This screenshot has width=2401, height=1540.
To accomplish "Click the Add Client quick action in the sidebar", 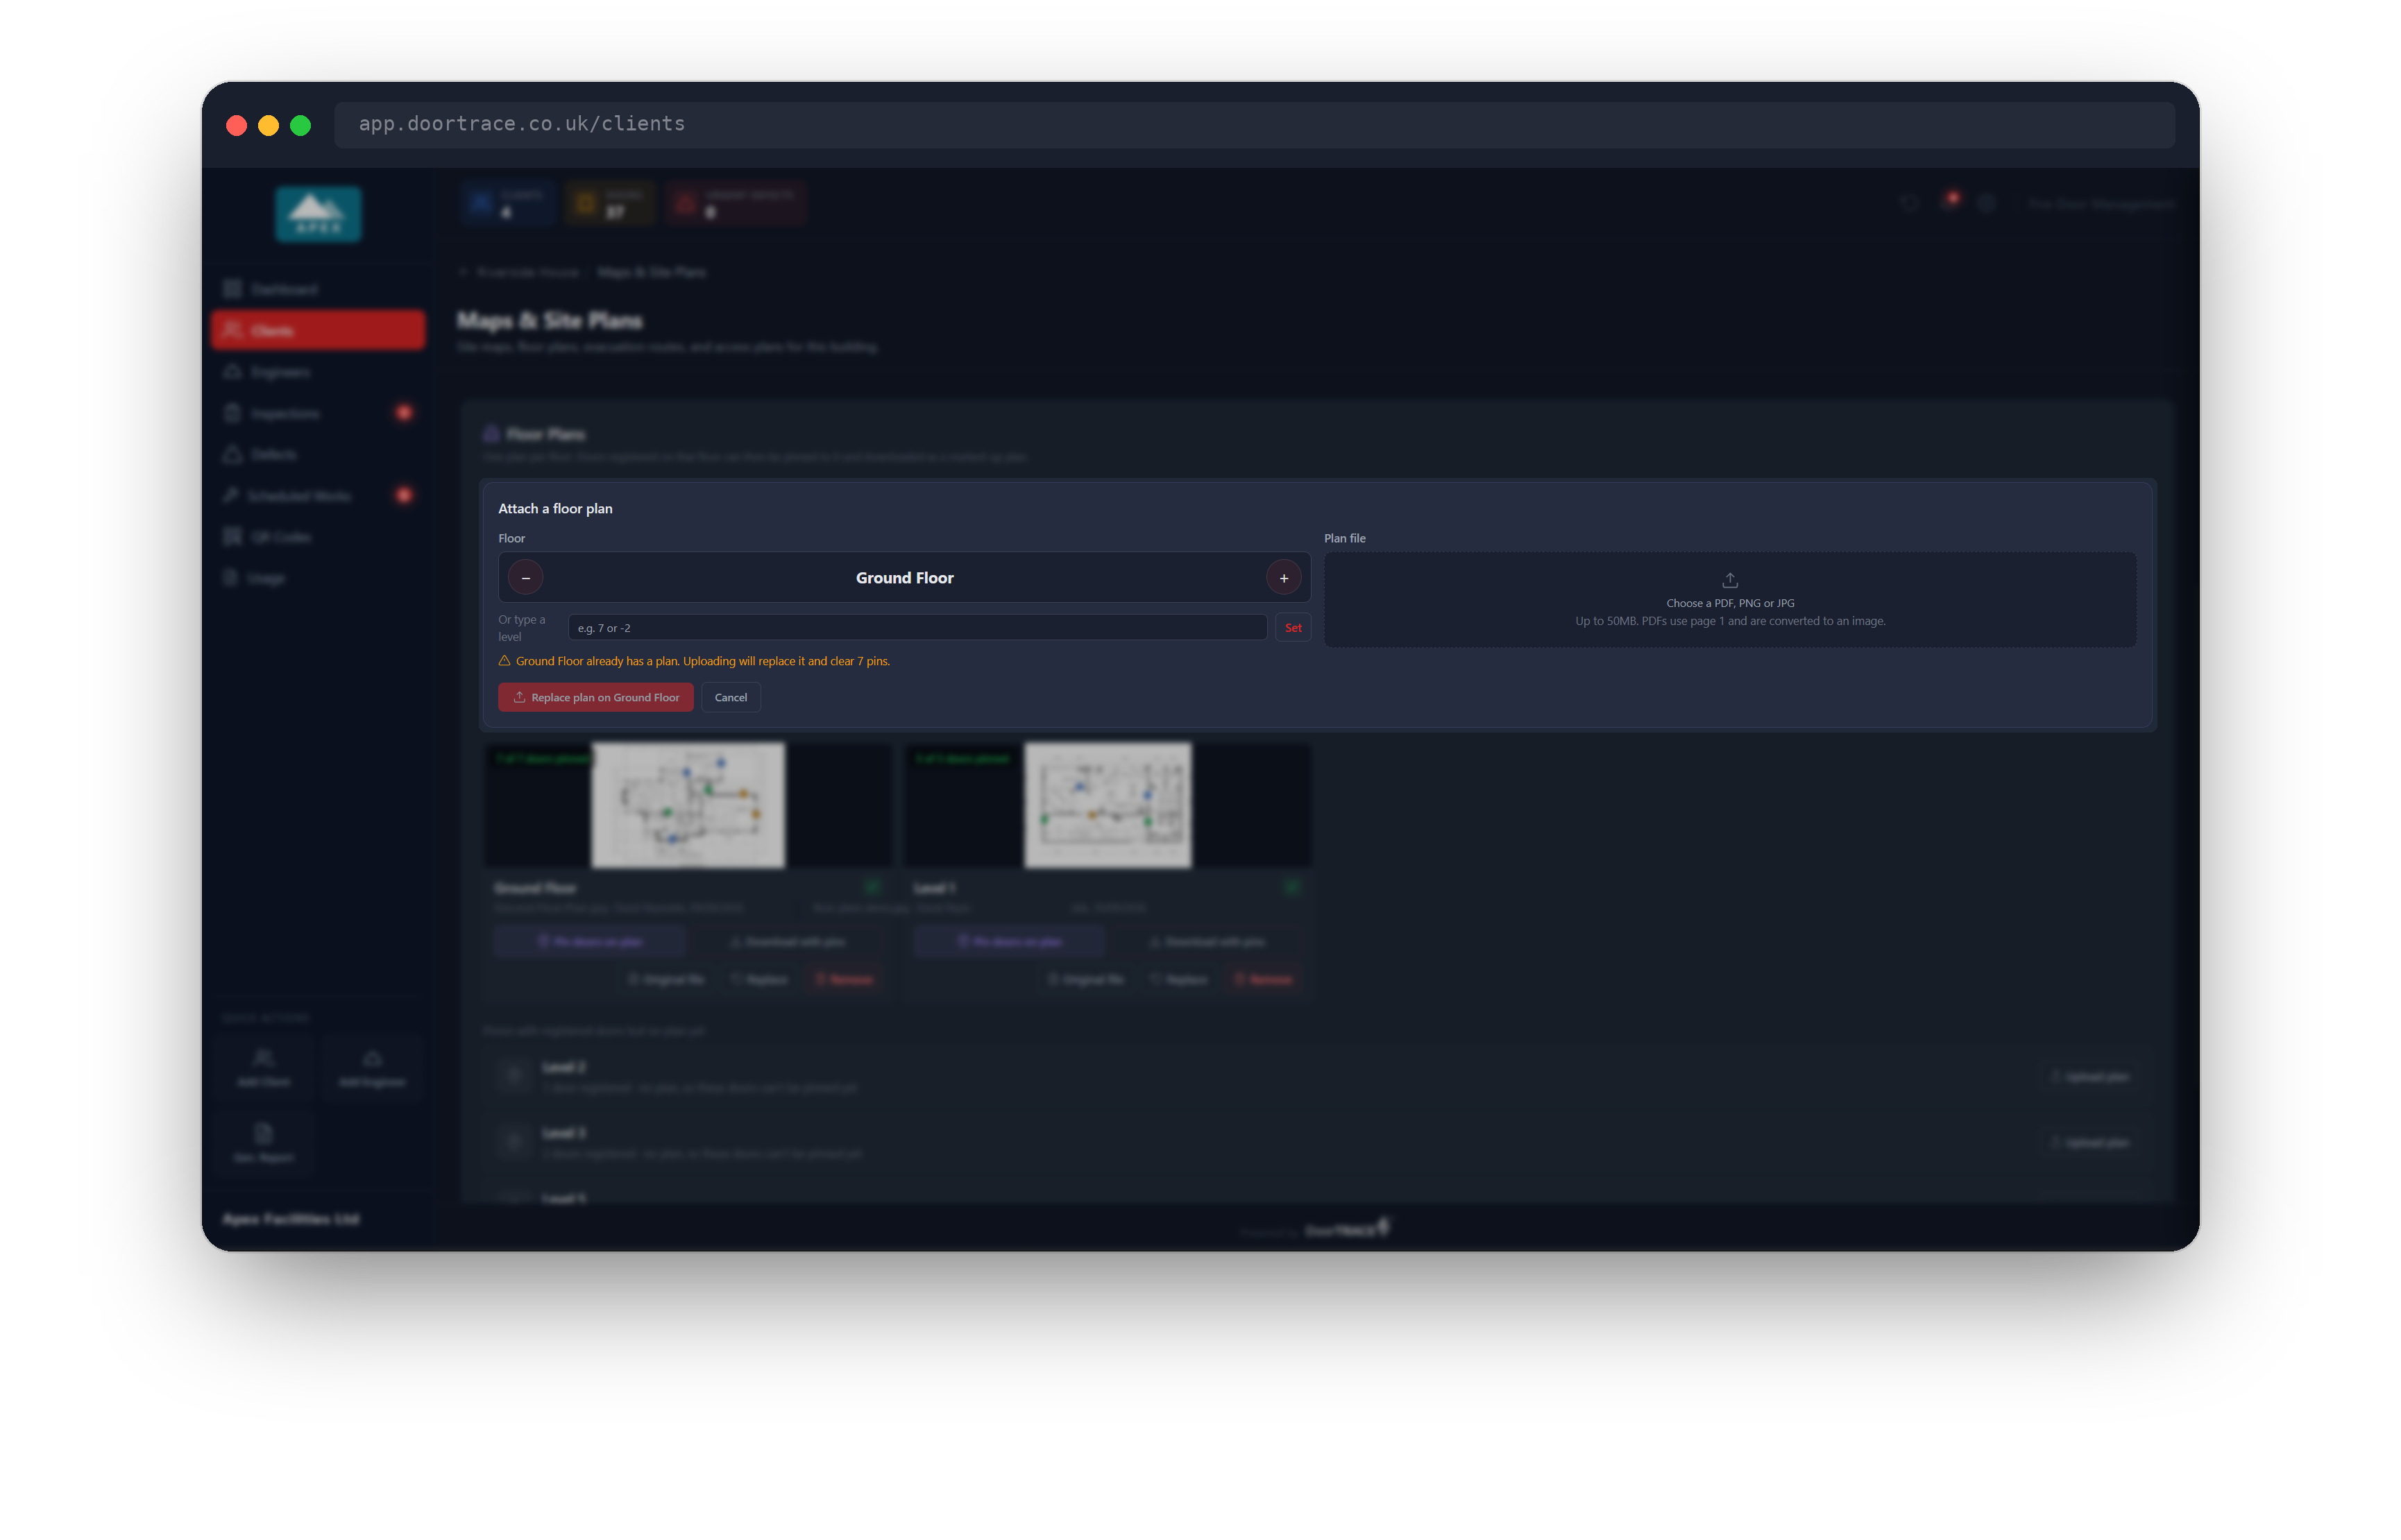I will point(264,1068).
